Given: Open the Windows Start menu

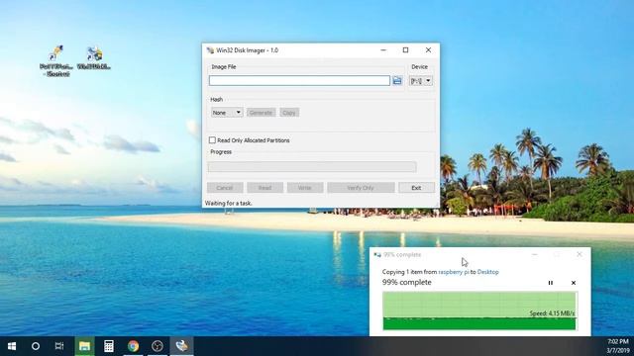Looking at the screenshot, I should point(12,346).
